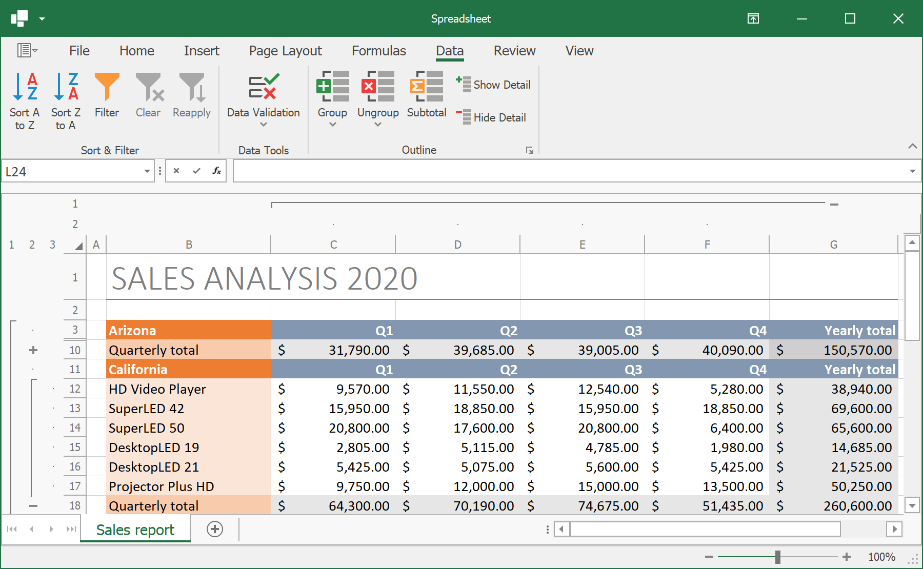Click the Hide Detail button
Screen dimensions: 923x569
point(491,117)
